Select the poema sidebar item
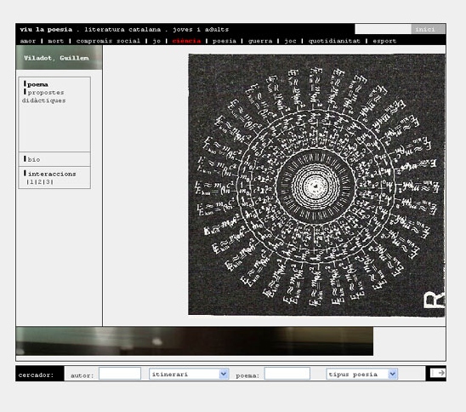The height and width of the screenshot is (412, 466). [x=37, y=84]
